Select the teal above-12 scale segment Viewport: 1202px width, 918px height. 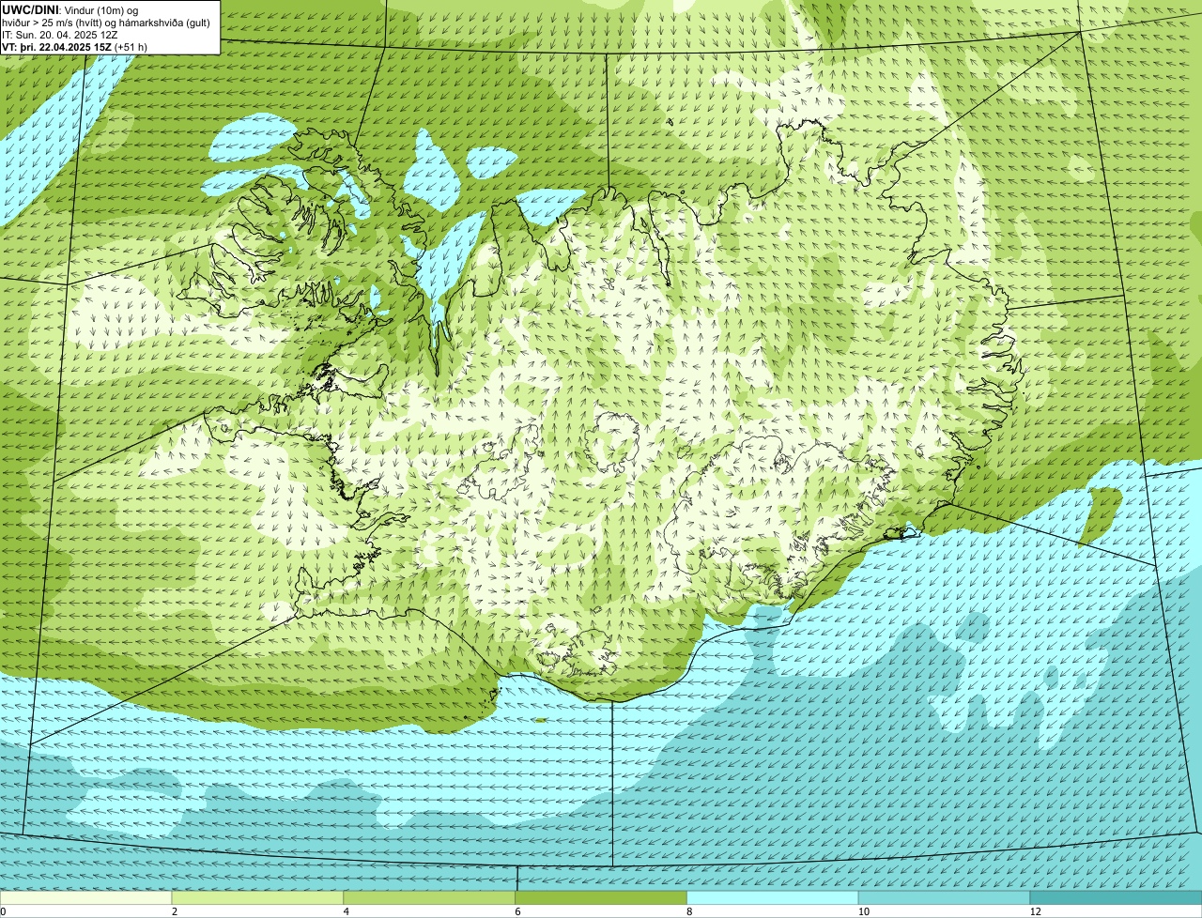(x=1116, y=898)
